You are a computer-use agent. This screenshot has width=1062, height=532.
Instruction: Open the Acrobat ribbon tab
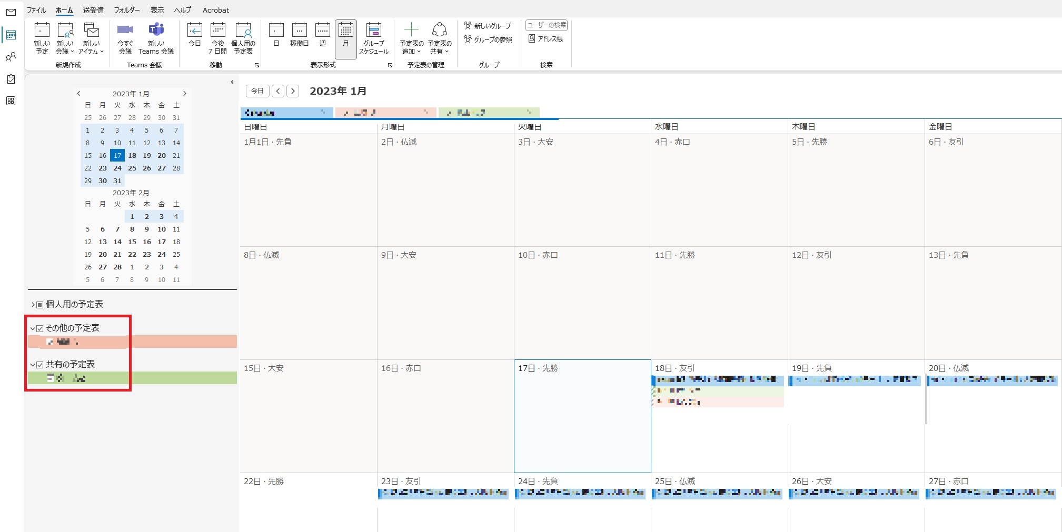point(216,10)
